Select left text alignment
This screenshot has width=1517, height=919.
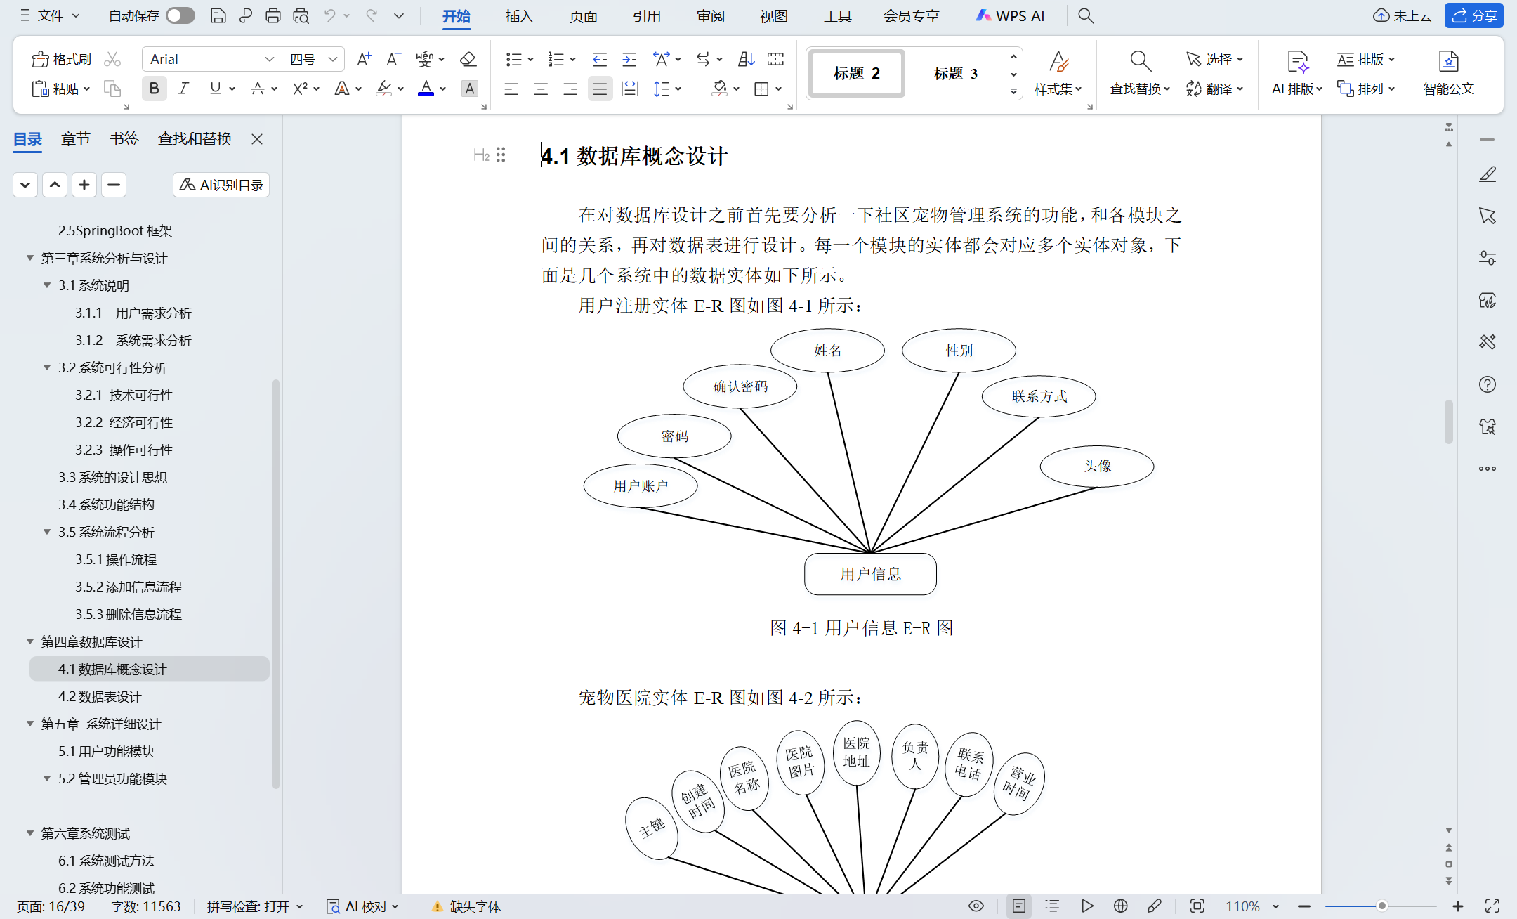point(511,89)
